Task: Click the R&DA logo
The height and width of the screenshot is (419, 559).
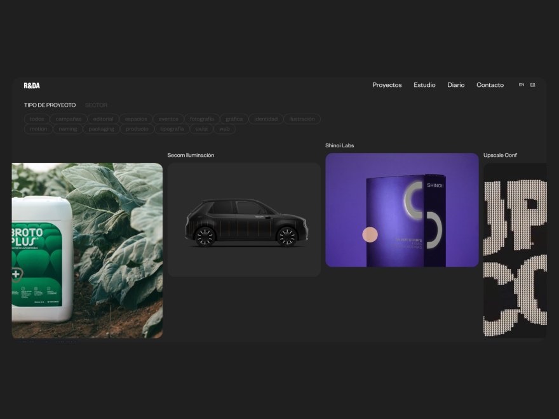Action: pos(32,86)
